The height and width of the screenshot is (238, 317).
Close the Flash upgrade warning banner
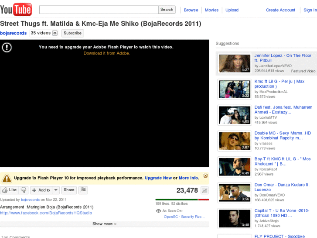click(x=205, y=176)
